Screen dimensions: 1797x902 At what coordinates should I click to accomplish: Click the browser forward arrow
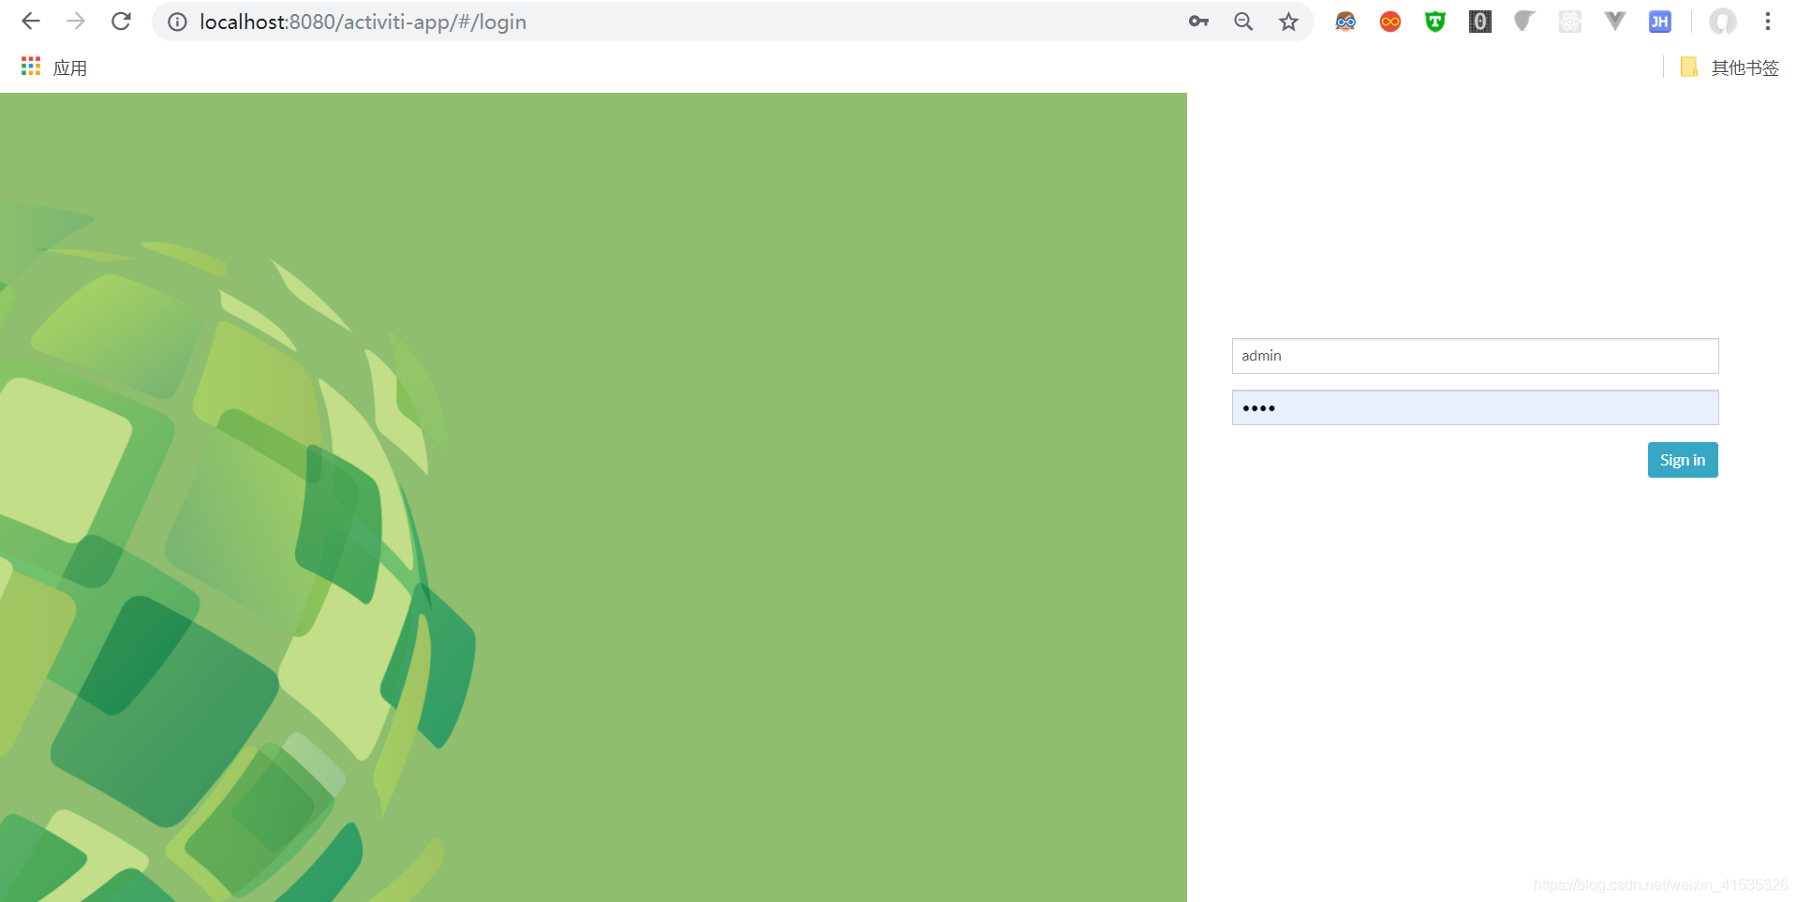point(76,21)
